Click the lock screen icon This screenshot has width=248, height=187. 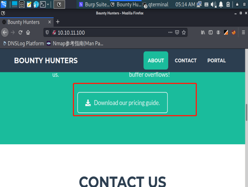pos(237,4)
